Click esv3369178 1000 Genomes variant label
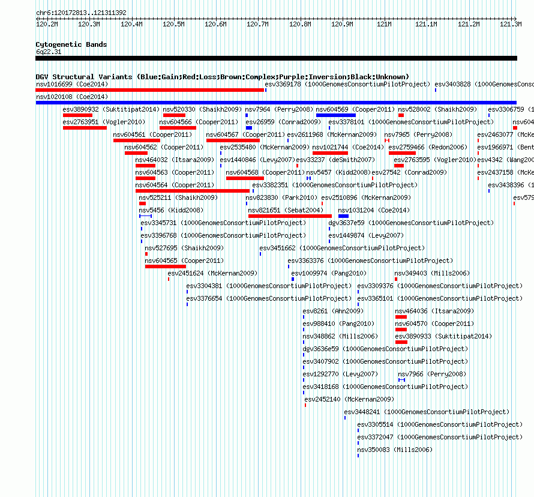Viewport: 534px width, 497px height. point(347,84)
